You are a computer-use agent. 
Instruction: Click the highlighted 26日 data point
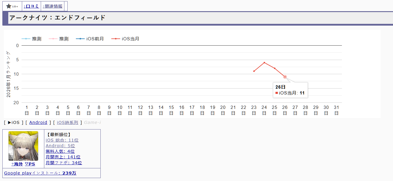click(x=285, y=77)
